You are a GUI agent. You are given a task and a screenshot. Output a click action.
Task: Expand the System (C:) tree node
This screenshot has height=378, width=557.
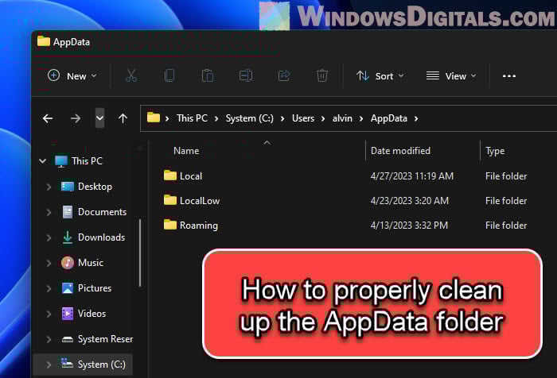(x=49, y=364)
